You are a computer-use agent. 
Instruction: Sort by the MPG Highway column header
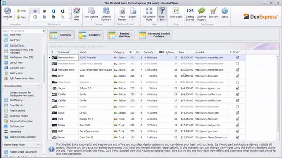(x=167, y=52)
